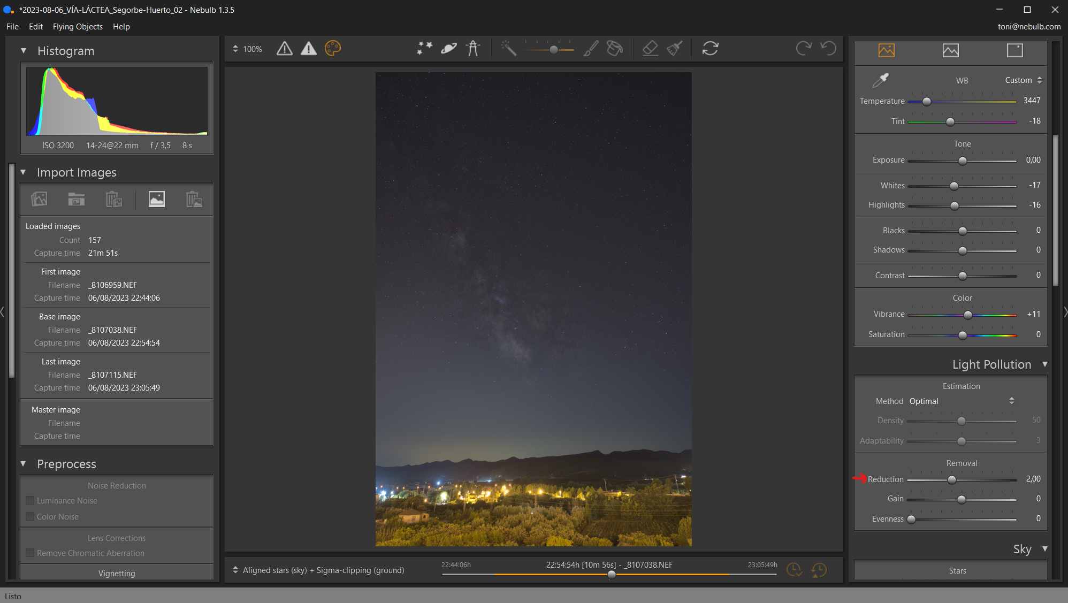Click the Saturation slider handle
This screenshot has width=1068, height=603.
pos(963,335)
